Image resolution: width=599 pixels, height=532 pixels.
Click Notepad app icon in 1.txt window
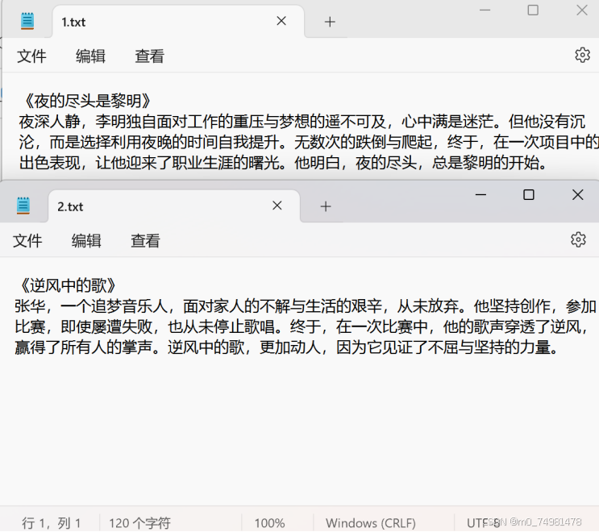coord(27,21)
